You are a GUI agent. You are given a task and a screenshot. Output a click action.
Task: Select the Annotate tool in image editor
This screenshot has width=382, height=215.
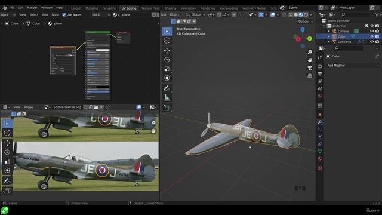[x=7, y=180]
